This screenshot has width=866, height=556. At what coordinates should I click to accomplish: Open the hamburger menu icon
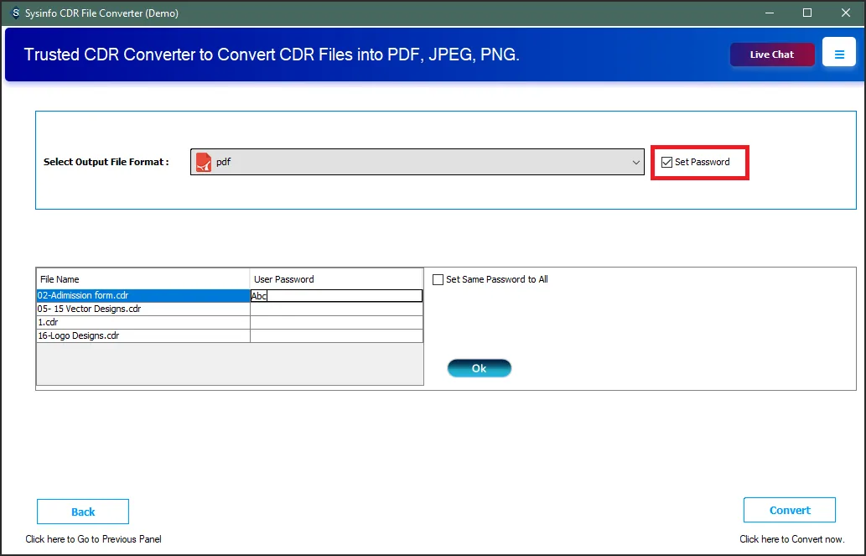[839, 53]
